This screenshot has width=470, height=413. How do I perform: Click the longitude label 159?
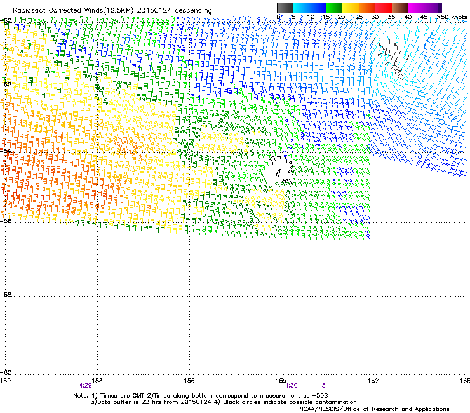(281, 381)
